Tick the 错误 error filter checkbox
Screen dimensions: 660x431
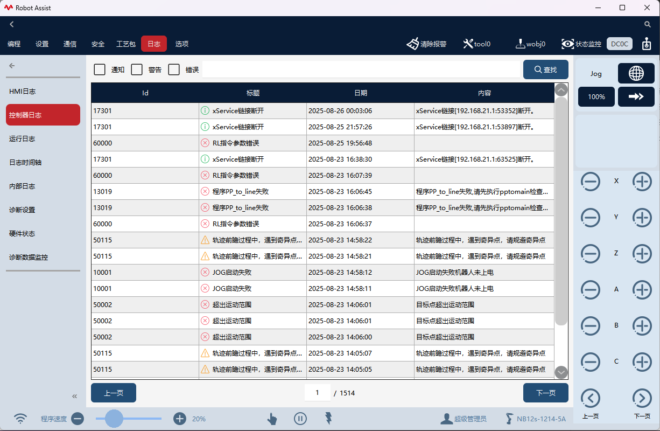(x=174, y=69)
